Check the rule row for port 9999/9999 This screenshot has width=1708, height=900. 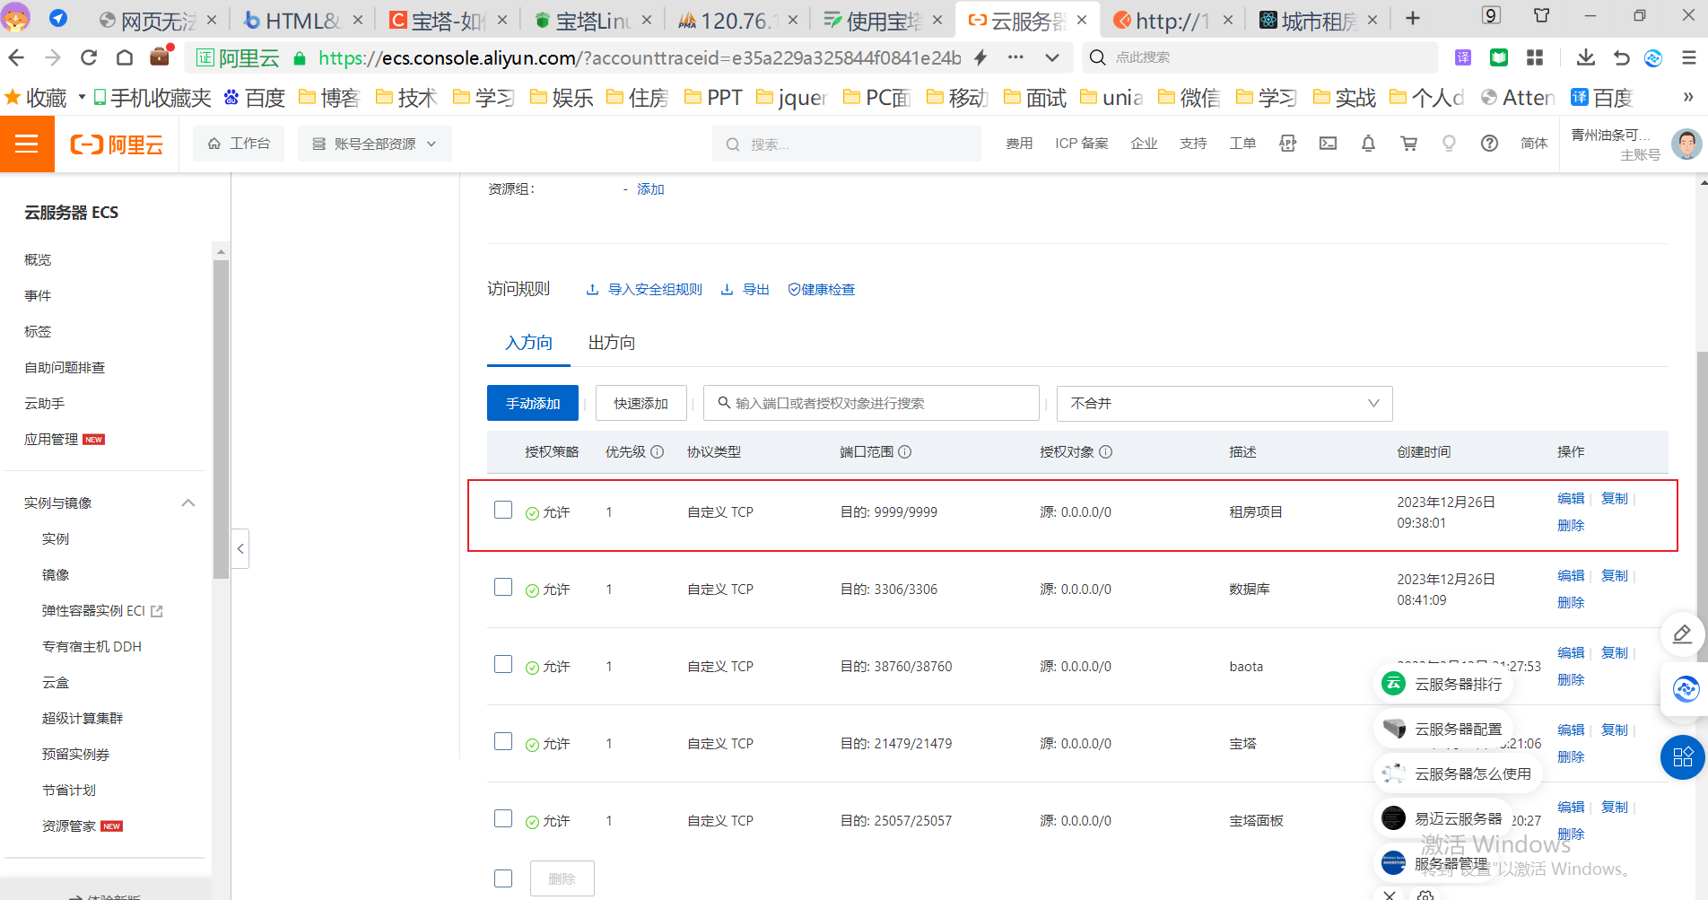click(x=503, y=510)
